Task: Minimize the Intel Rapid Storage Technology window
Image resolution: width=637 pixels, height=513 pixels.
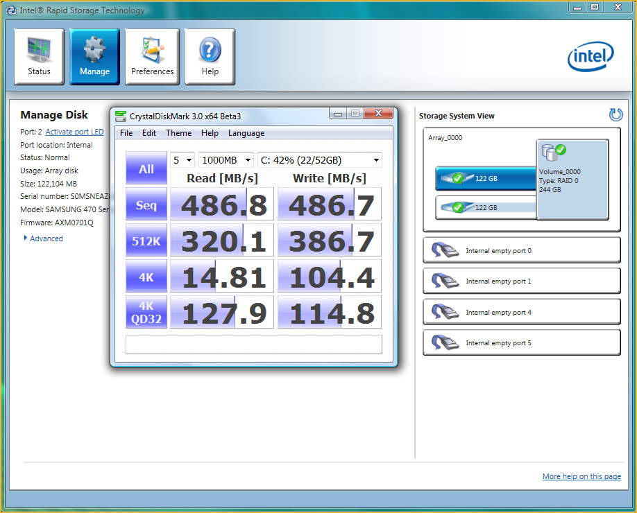Action: pyautogui.click(x=577, y=7)
